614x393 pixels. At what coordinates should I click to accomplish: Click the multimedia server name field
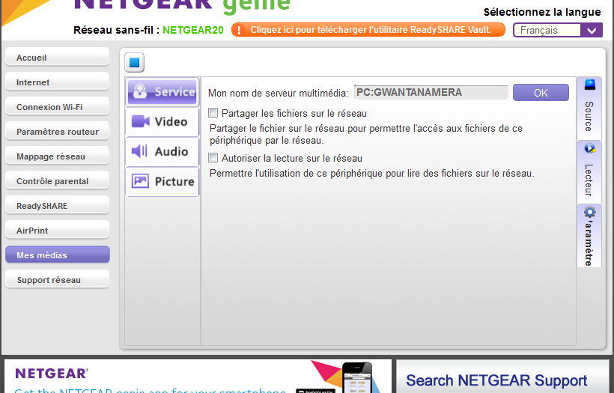click(x=431, y=93)
